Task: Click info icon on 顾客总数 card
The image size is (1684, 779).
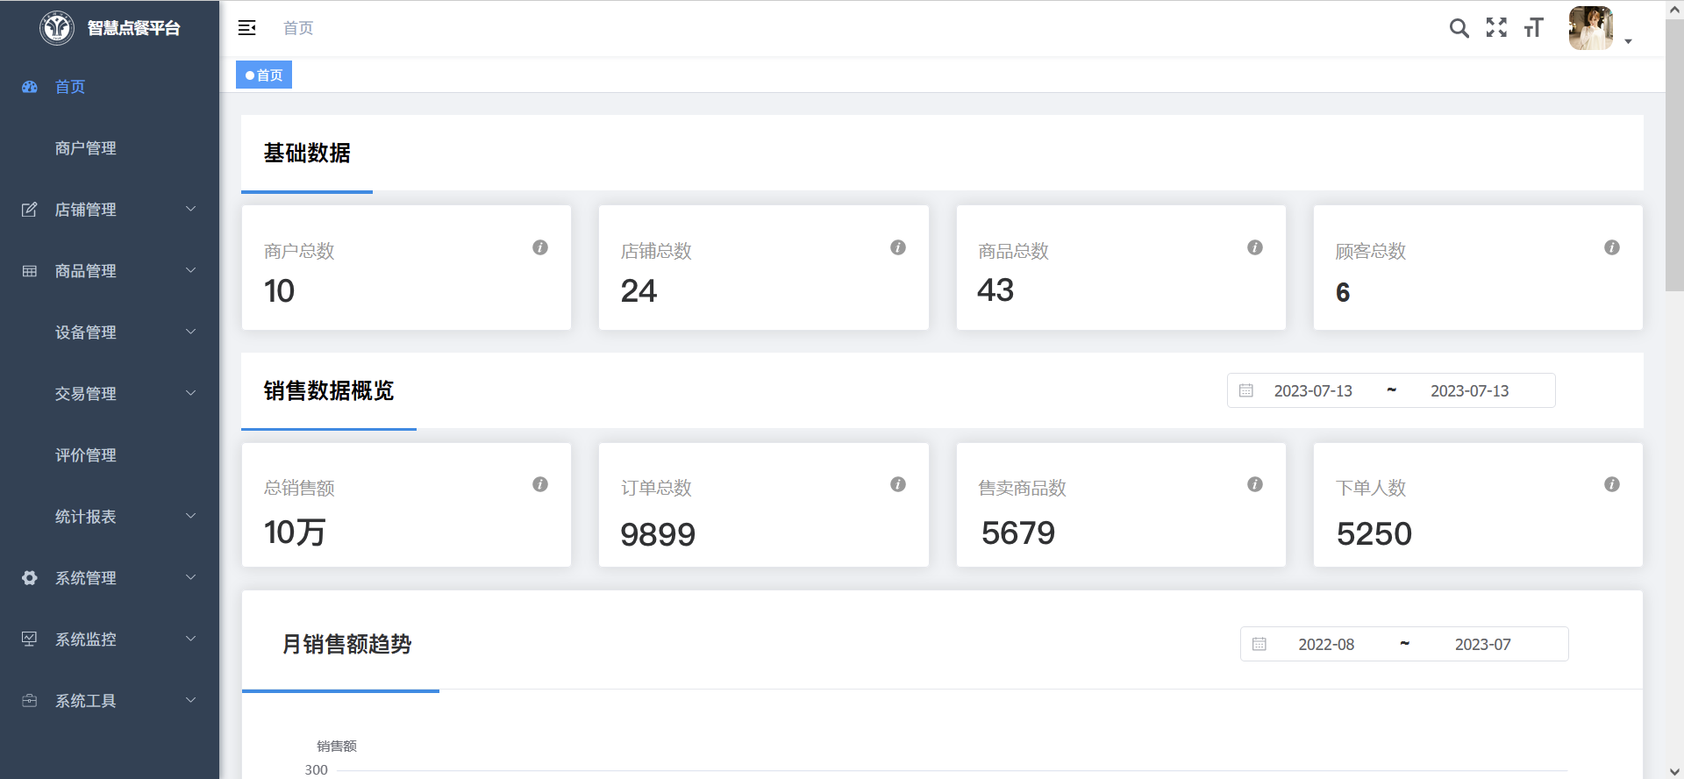Action: [x=1612, y=247]
